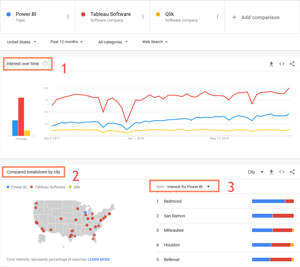Open options menu for Tableau Software term
Screen dimensions: 300x267
143,16
